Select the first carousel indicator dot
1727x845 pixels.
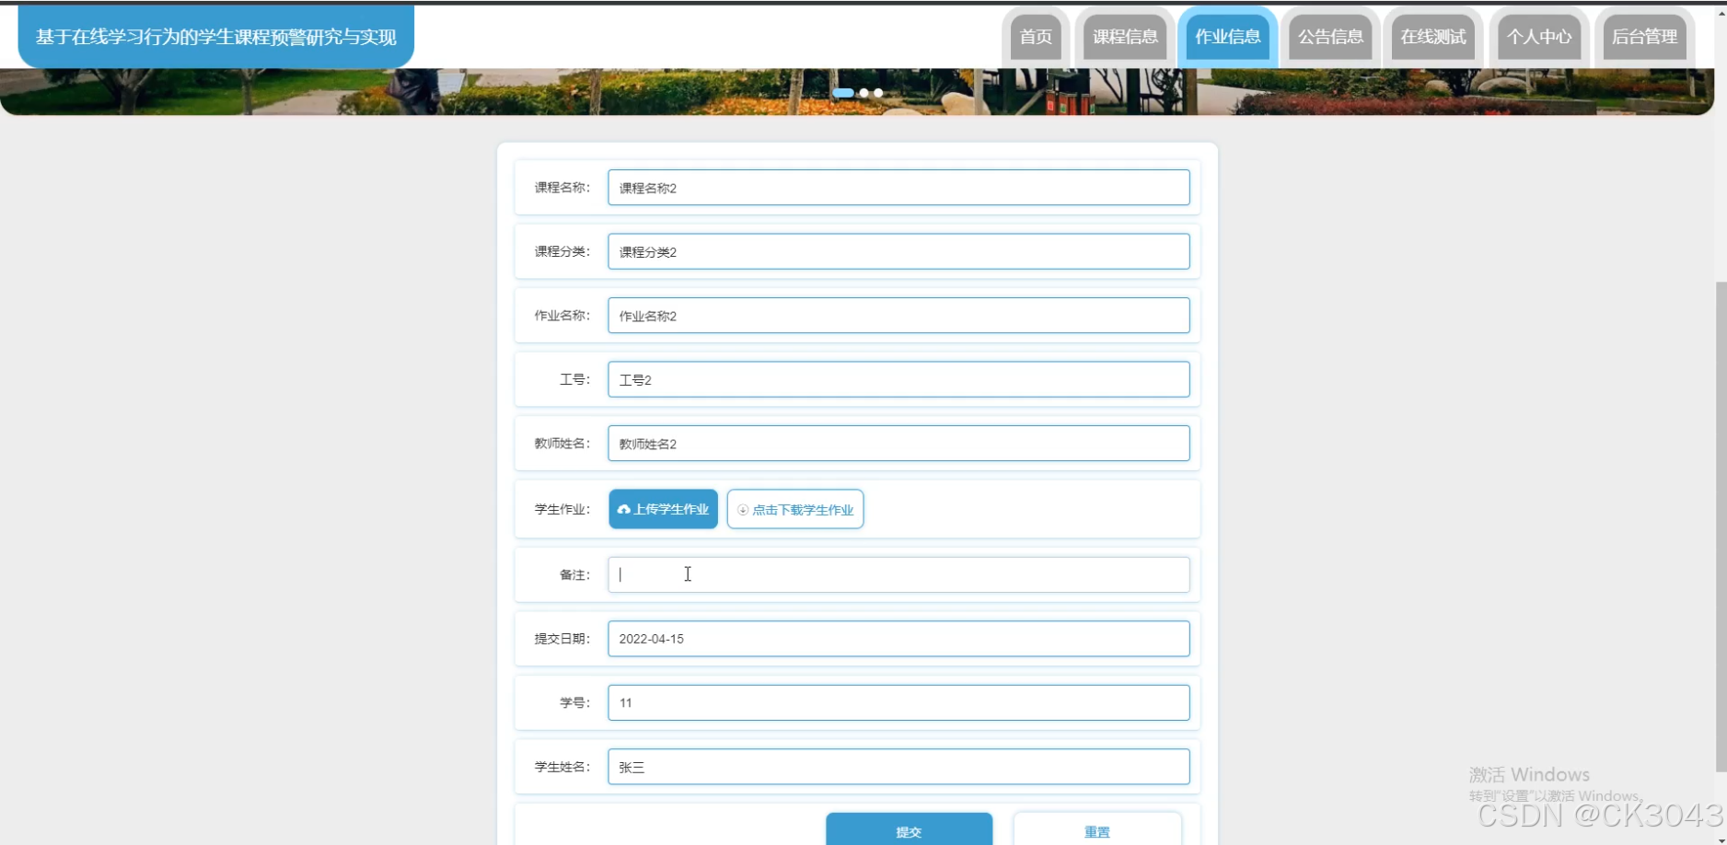[843, 93]
